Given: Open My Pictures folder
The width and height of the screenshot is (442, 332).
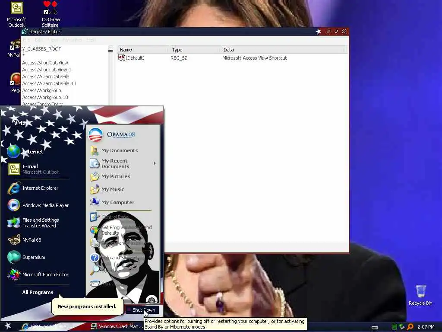Looking at the screenshot, I should pyautogui.click(x=110, y=176).
